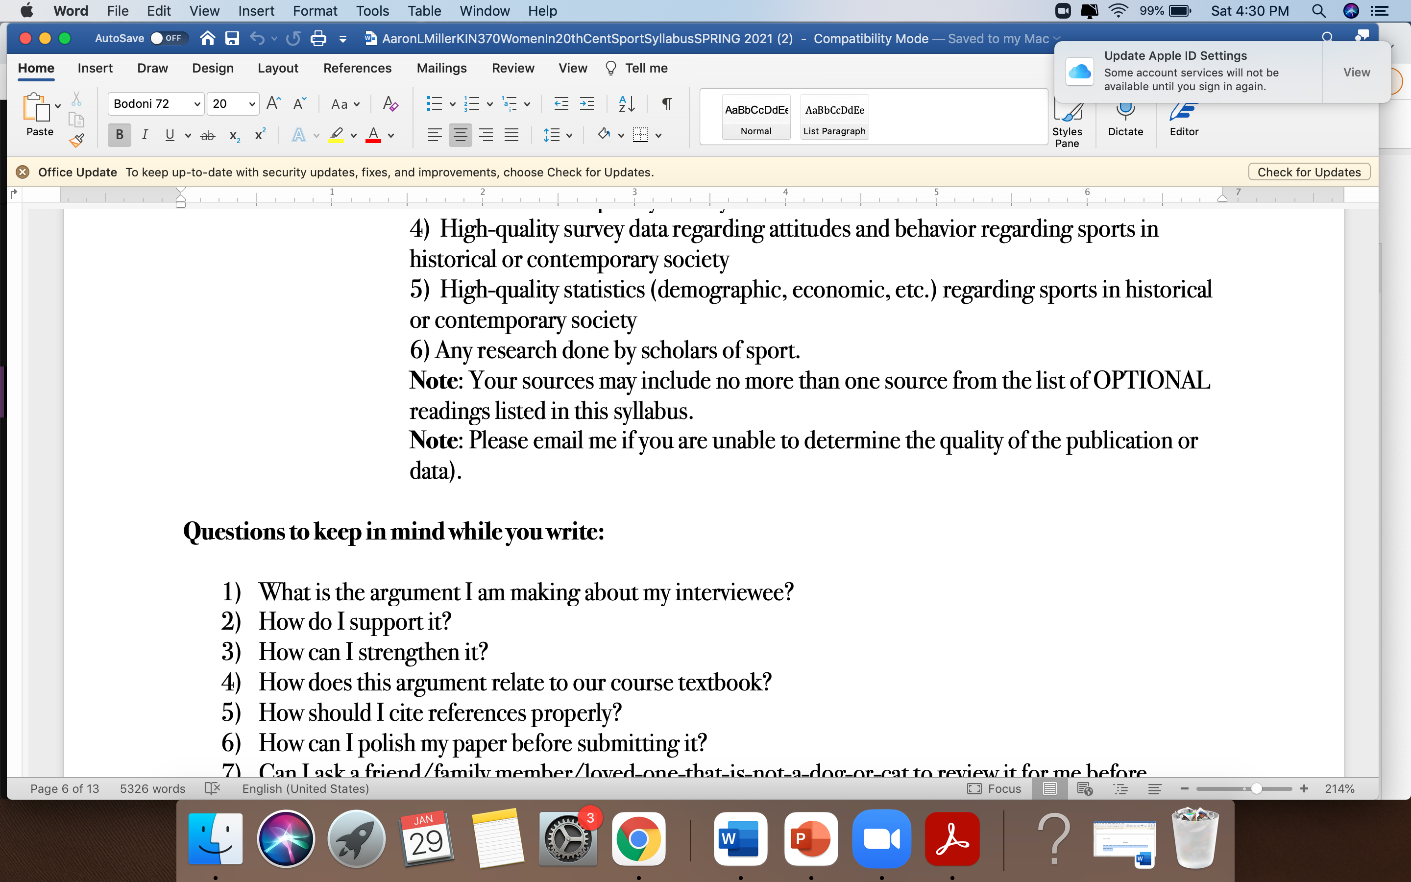The width and height of the screenshot is (1411, 882).
Task: Expand the numbering list dropdown arrow
Action: pos(490,104)
